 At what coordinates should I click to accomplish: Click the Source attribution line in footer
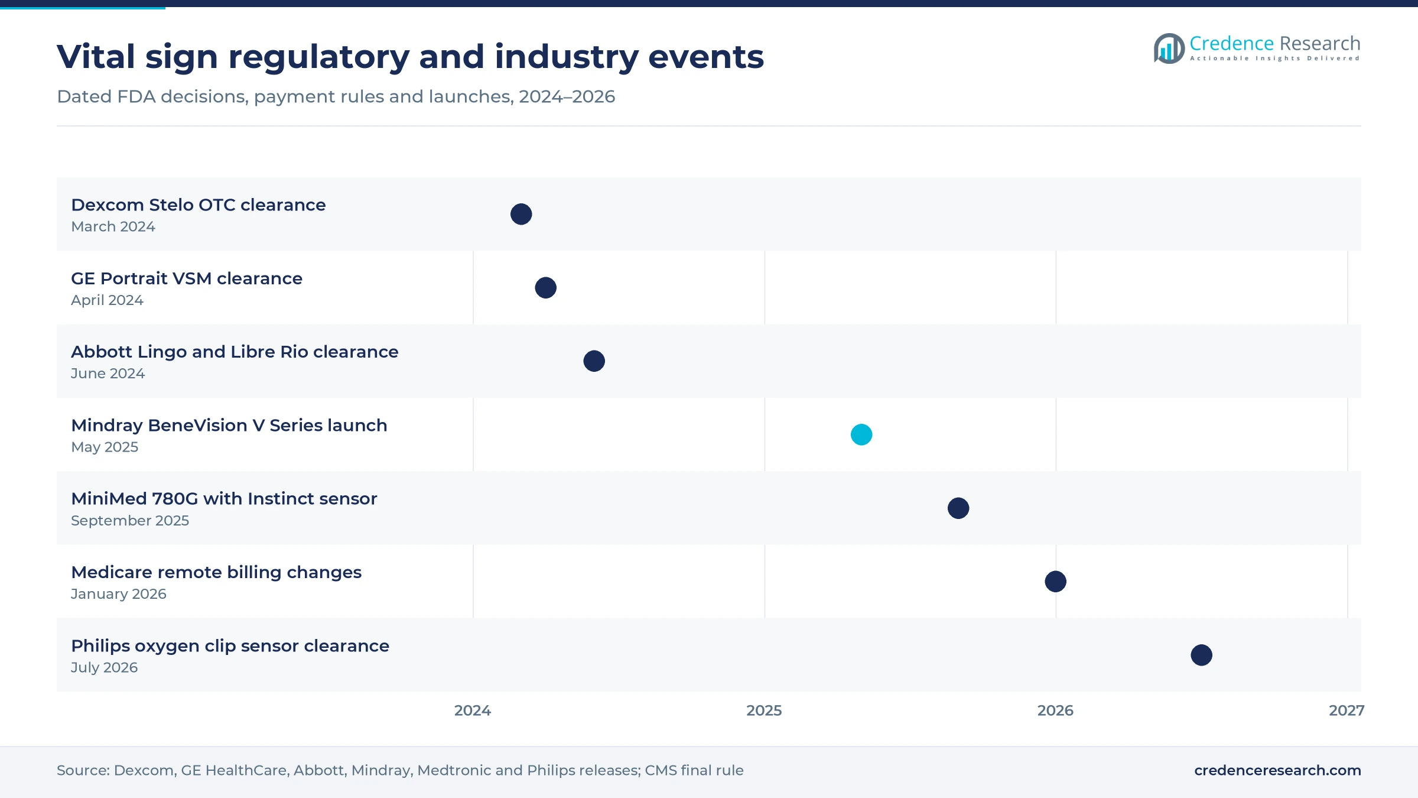point(400,770)
